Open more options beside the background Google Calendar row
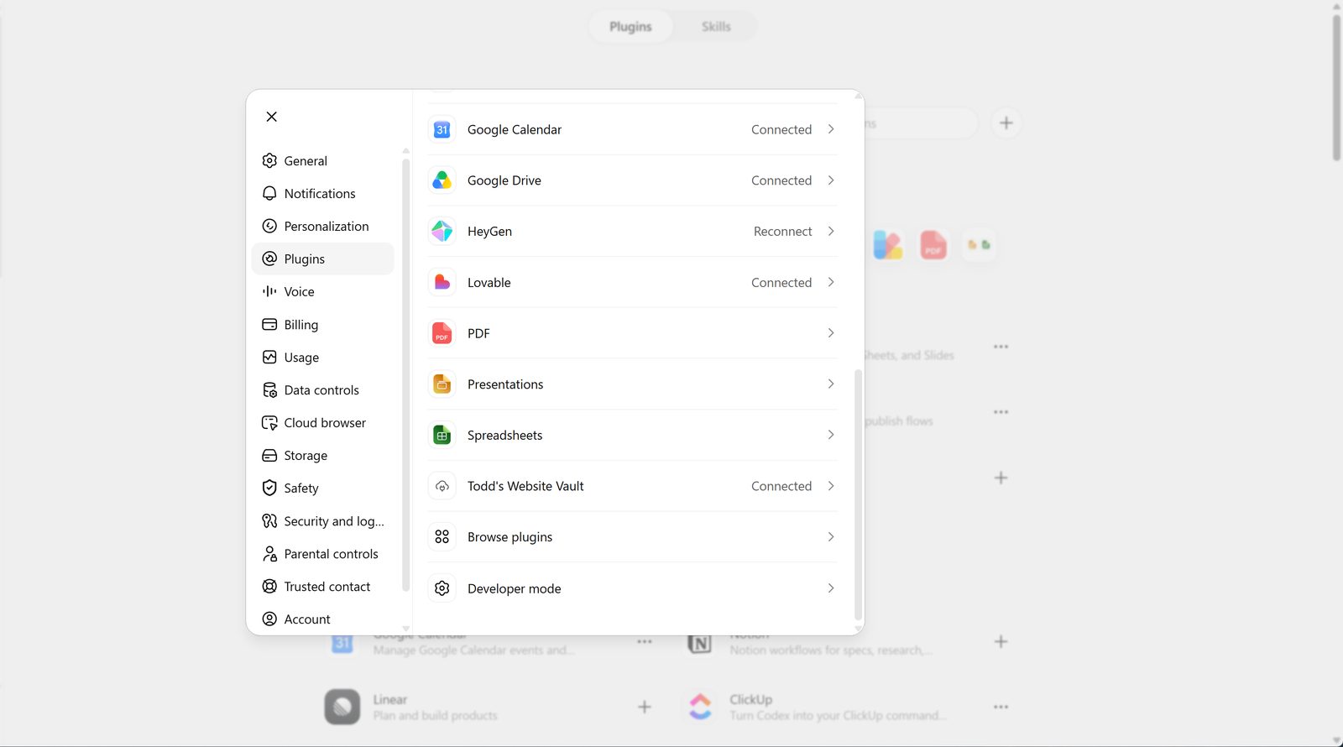 644,642
